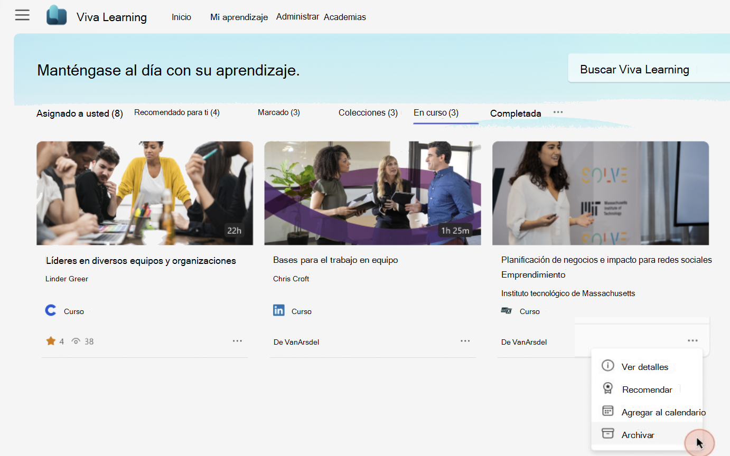
Task: Open Mi aprendizaje section
Action: (239, 17)
